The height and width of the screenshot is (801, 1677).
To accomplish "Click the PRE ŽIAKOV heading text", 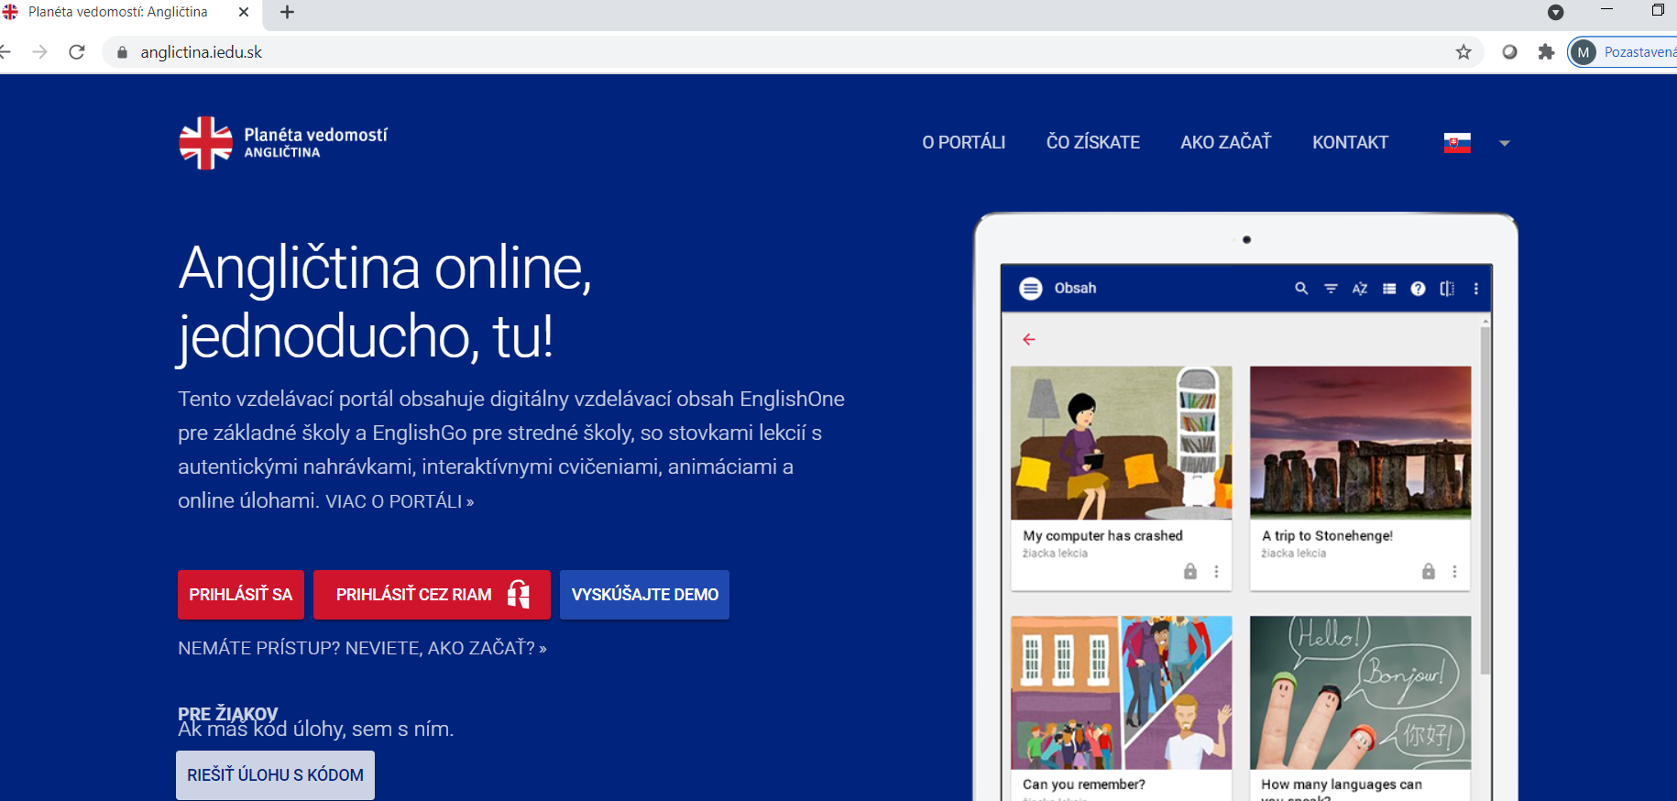I will click(227, 714).
